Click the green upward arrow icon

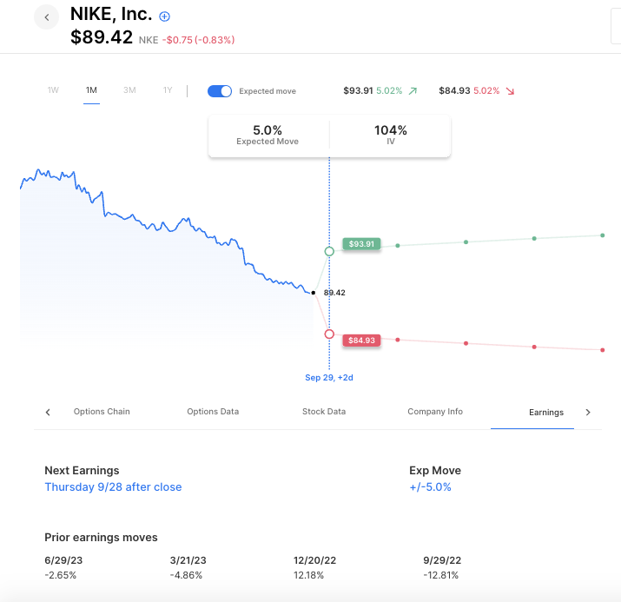pyautogui.click(x=412, y=90)
